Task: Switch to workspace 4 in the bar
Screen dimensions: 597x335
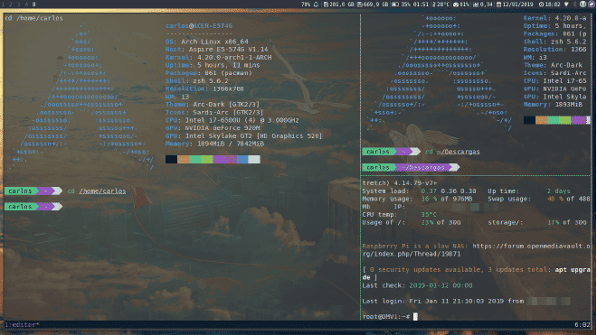Action: 26,5
